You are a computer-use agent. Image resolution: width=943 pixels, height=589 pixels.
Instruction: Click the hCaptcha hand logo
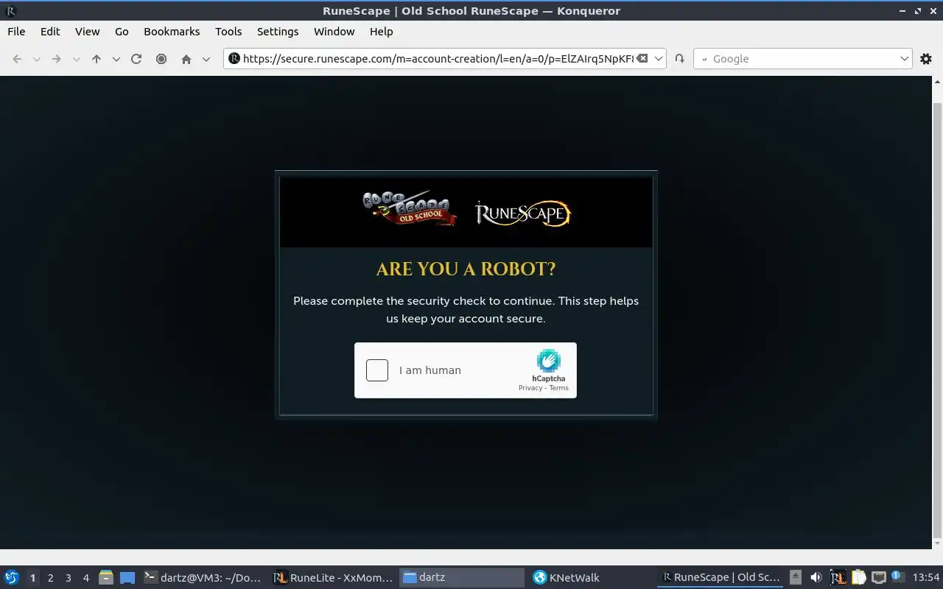(x=549, y=361)
